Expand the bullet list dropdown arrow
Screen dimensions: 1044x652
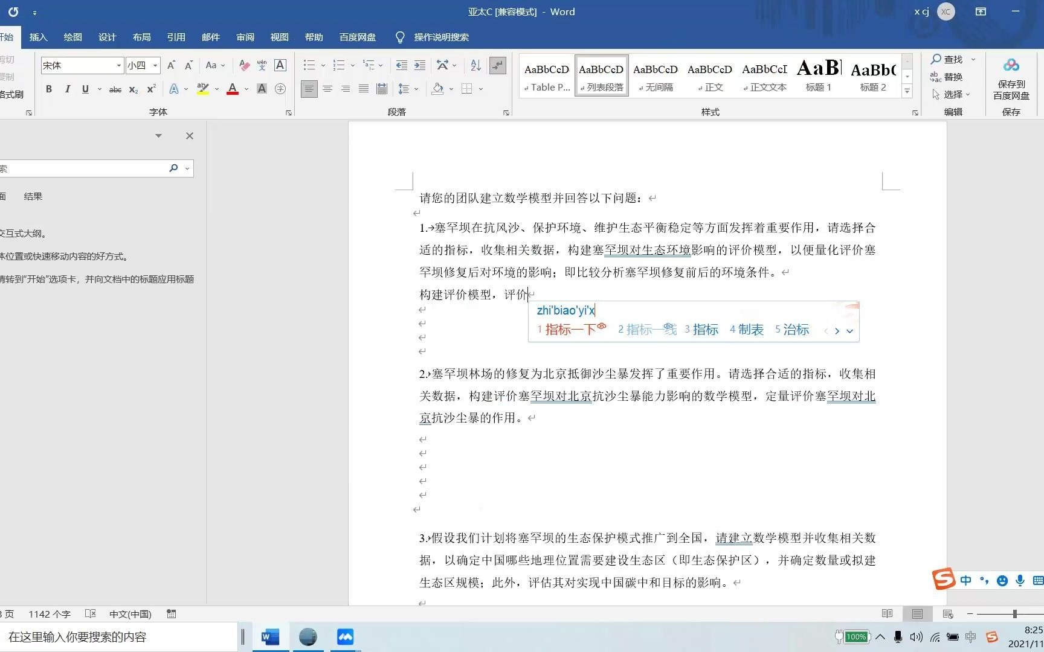click(x=323, y=65)
